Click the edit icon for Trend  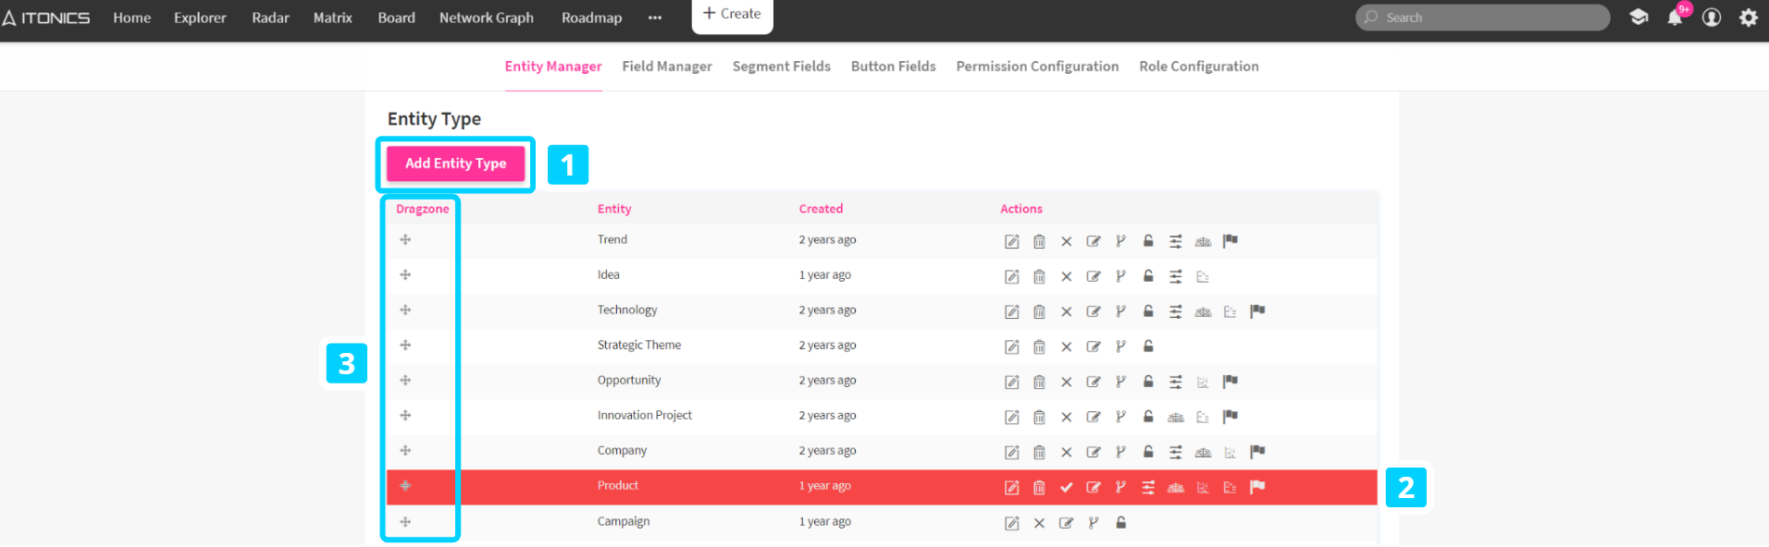(1012, 241)
